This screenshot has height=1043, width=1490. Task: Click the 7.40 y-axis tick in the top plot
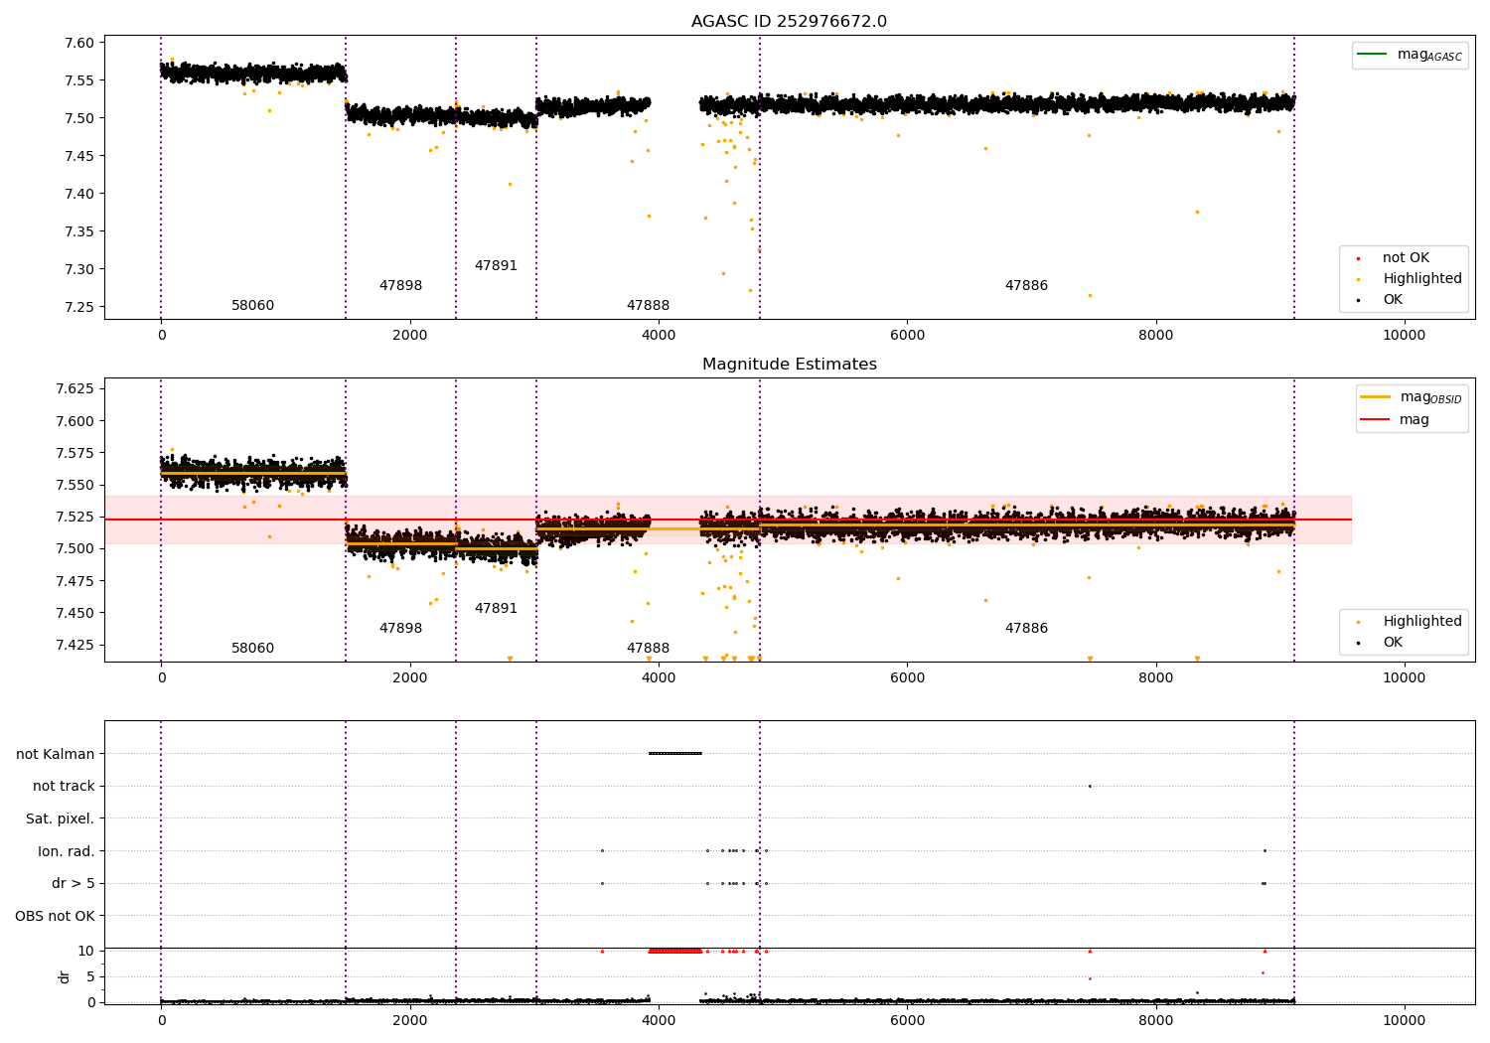click(x=80, y=194)
